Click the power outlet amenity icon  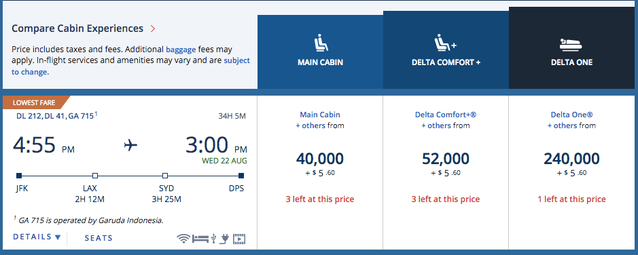point(224,239)
